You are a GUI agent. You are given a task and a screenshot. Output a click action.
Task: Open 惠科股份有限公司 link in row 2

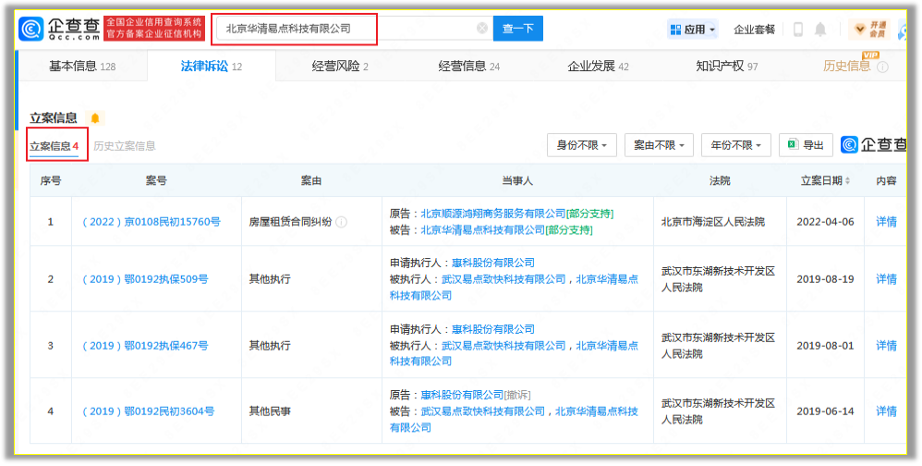(493, 263)
